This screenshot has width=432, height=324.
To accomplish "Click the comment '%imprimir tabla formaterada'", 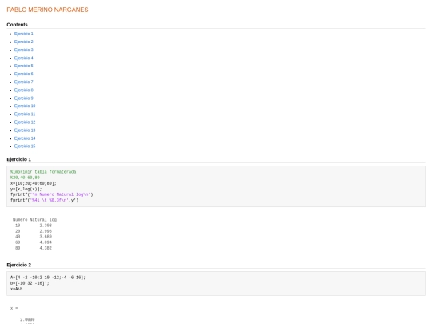I will [x=43, y=172].
